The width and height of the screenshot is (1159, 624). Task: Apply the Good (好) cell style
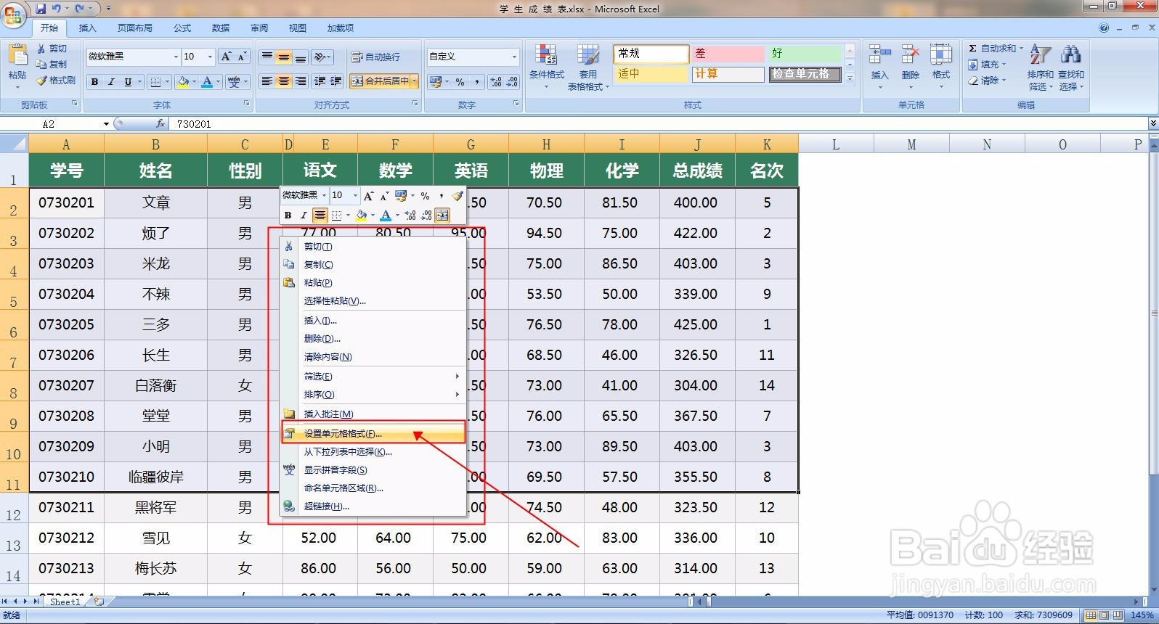click(805, 54)
